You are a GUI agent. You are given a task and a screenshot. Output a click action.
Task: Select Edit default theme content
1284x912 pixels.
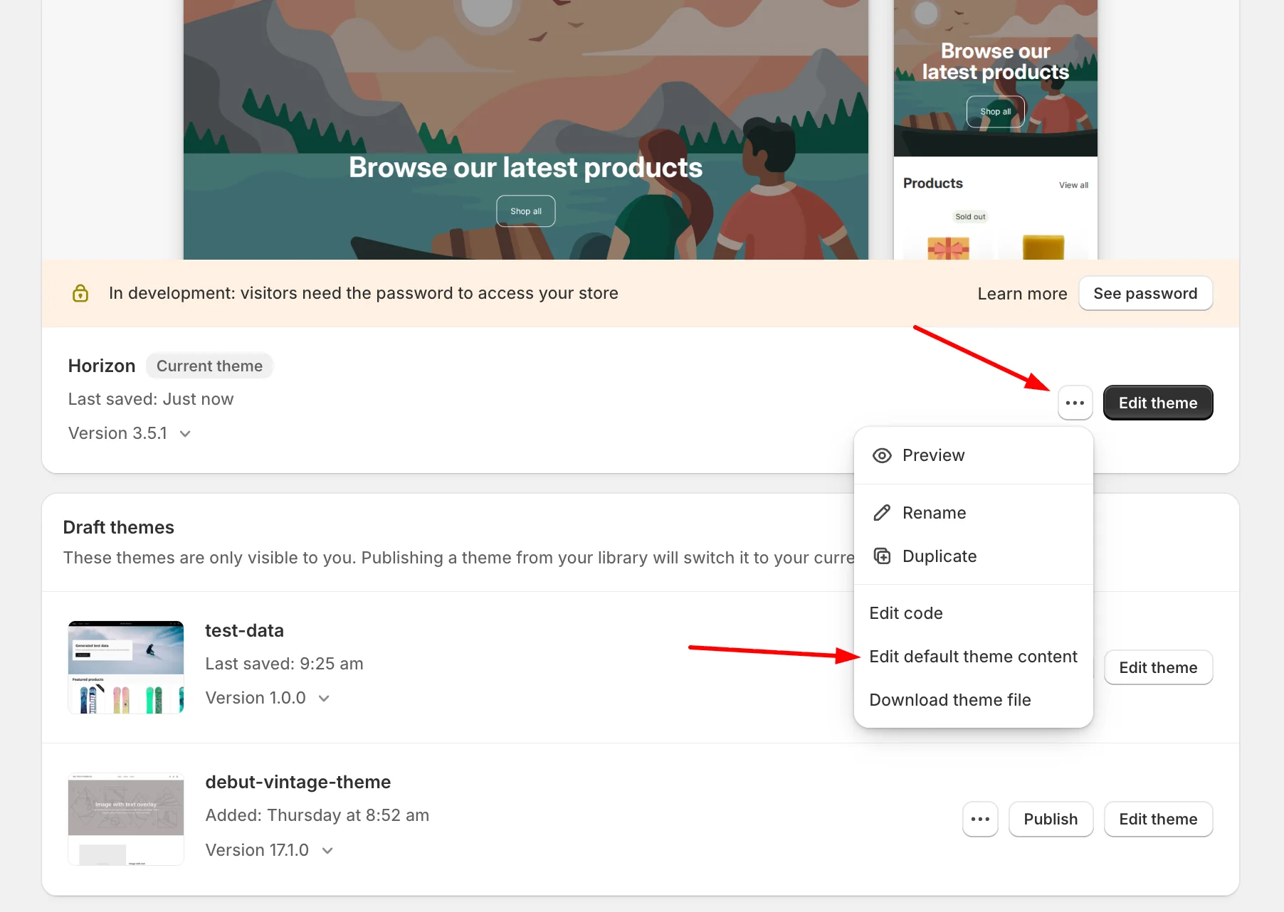[973, 656]
